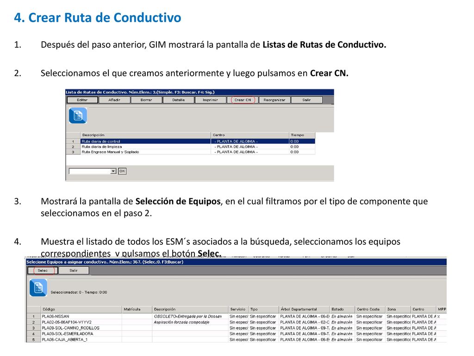Image resolution: width=474 pixels, height=356 pixels.
Task: Select the Ruta Engrase Manual y Soplado row
Action: click(190, 152)
